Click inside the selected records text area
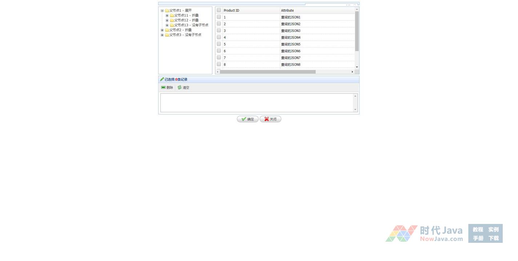Viewport: 518px width, 261px height. [x=257, y=103]
